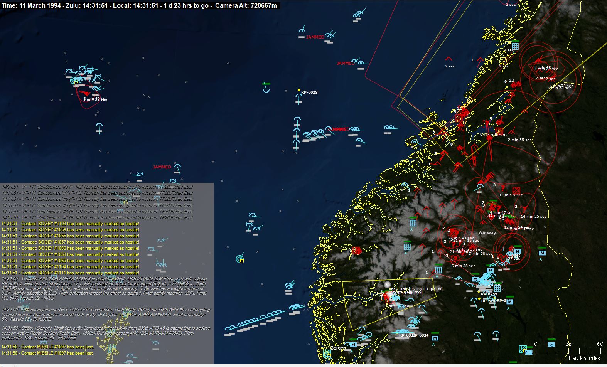Click the RP-6038 reference point label
The width and height of the screenshot is (607, 367).
(x=309, y=93)
